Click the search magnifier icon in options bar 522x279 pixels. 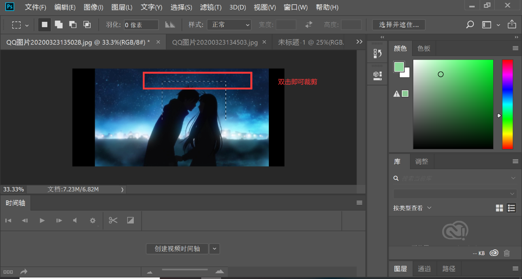(470, 25)
